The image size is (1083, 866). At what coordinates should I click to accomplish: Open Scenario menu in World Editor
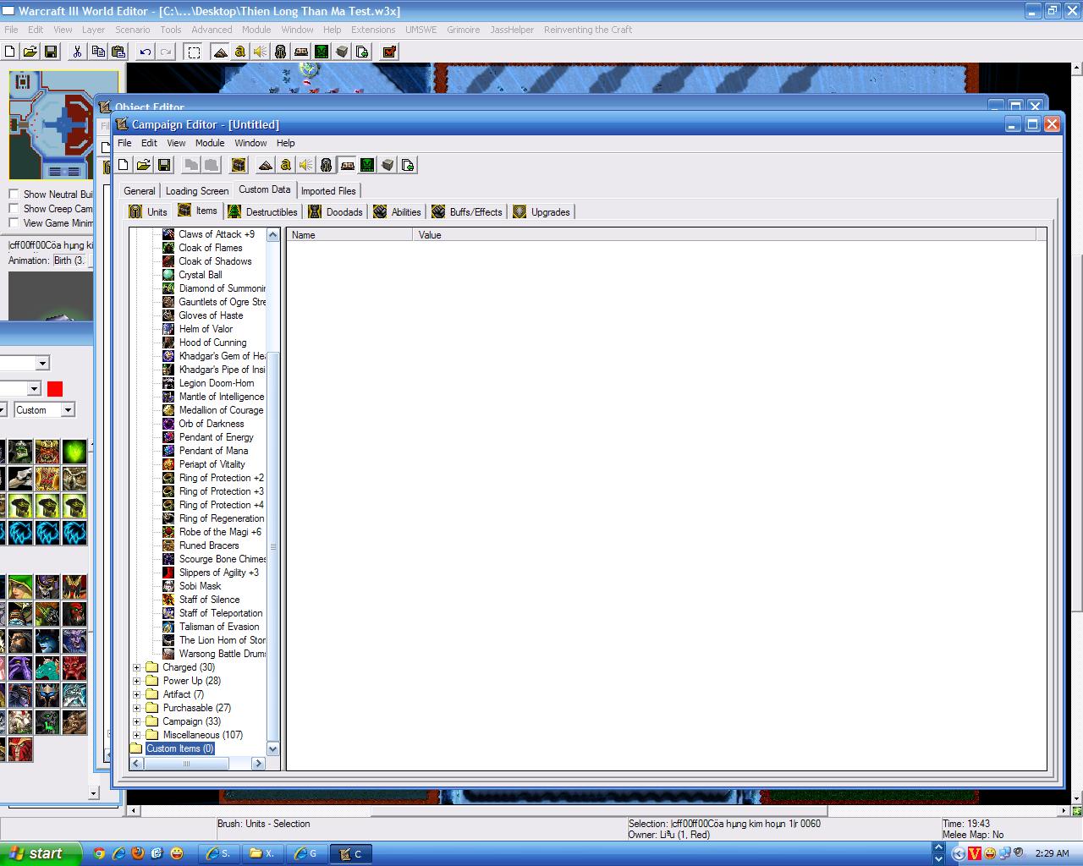tap(132, 30)
